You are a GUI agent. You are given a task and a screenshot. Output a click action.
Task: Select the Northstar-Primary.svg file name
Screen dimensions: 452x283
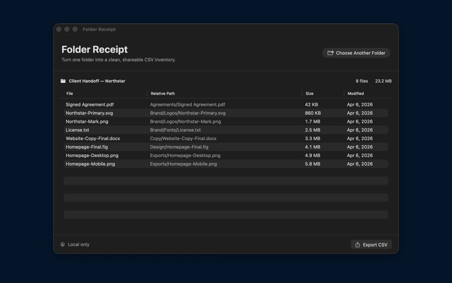[89, 113]
